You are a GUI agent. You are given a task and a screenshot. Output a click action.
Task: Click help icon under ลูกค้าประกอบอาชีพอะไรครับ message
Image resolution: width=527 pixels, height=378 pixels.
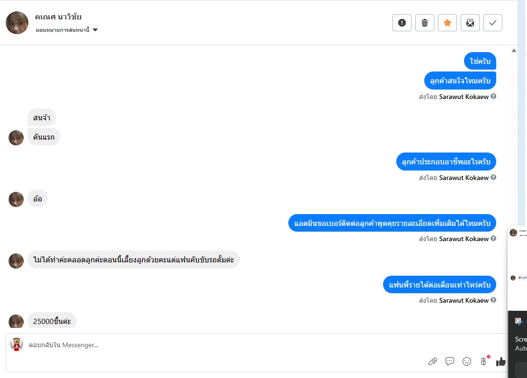tap(493, 178)
